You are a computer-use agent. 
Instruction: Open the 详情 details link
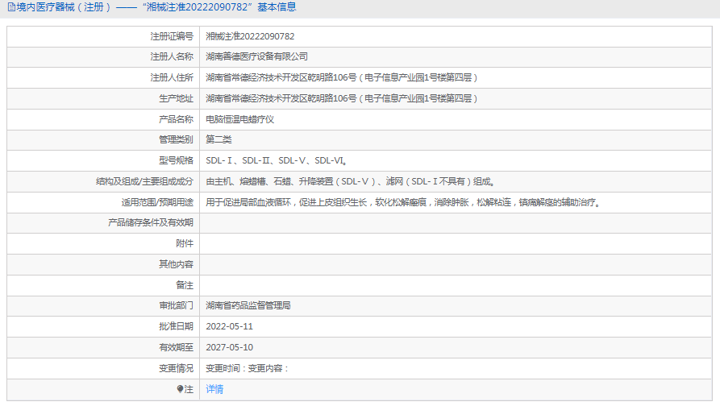(x=214, y=389)
